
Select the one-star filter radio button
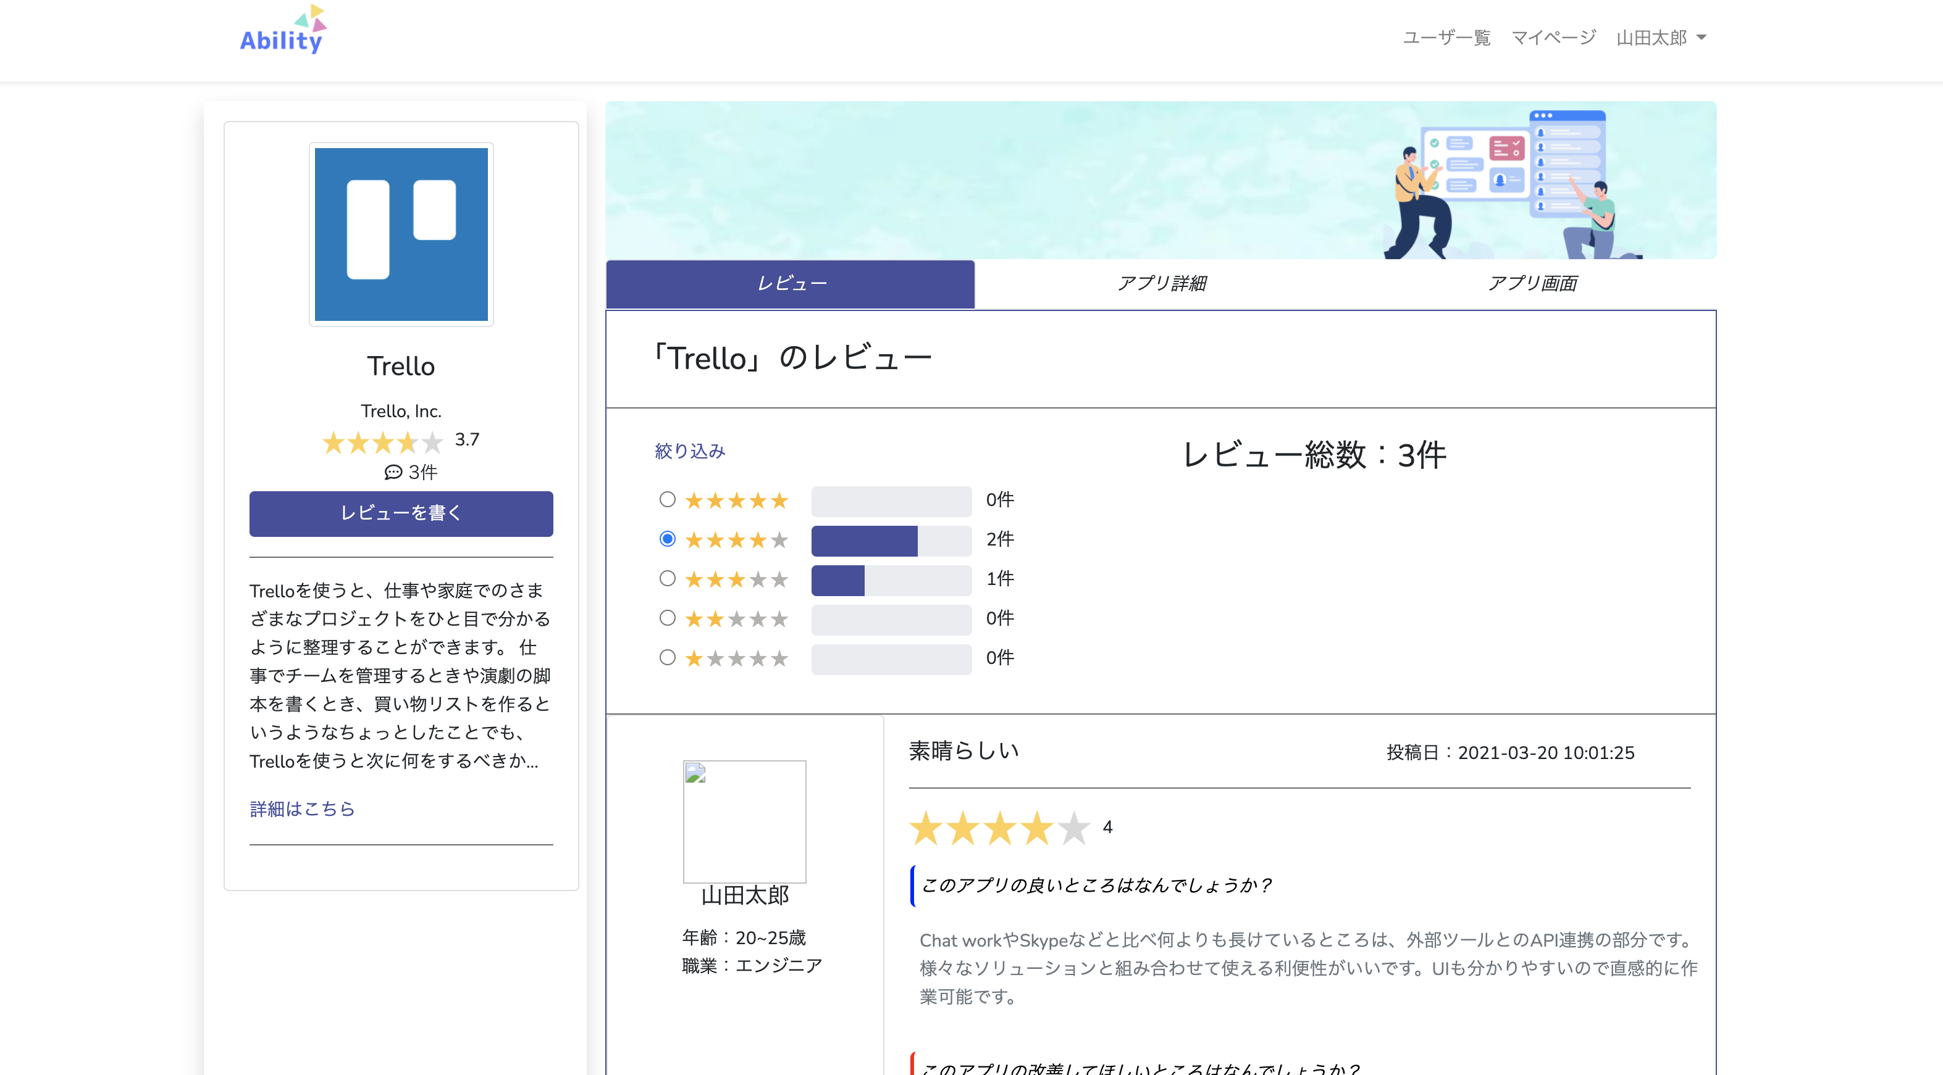(667, 657)
